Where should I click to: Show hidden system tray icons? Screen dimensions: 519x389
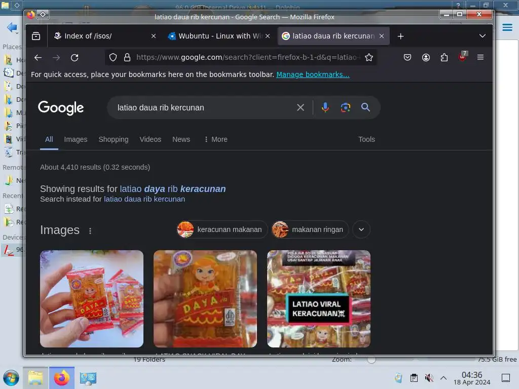[x=443, y=378]
